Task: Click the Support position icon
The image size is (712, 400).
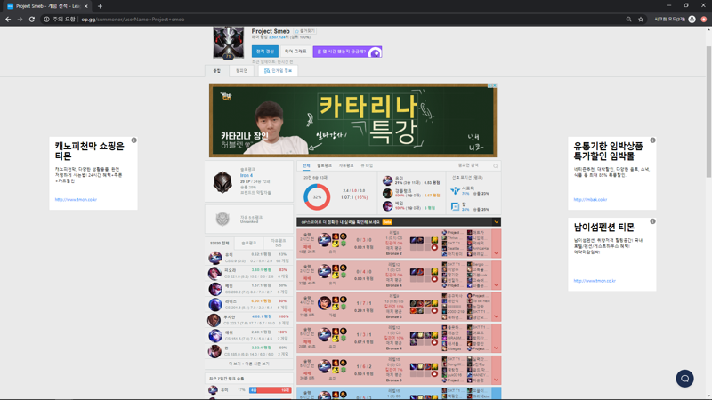Action: (455, 191)
